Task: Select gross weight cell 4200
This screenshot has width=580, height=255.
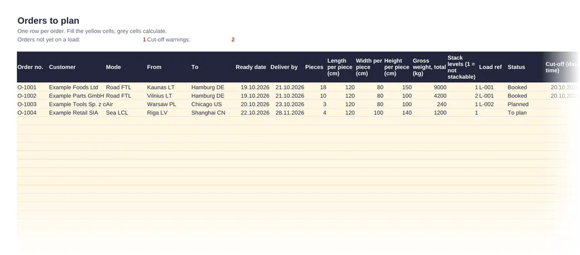Action: pyautogui.click(x=440, y=96)
